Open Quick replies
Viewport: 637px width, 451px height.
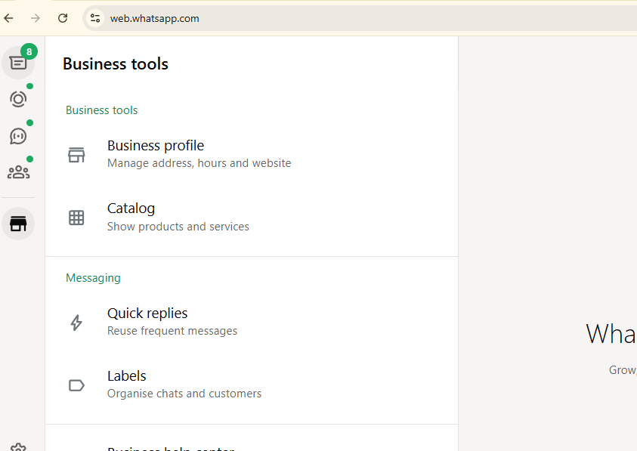252,323
